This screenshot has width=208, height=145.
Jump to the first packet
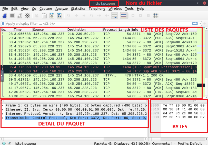click(99, 16)
